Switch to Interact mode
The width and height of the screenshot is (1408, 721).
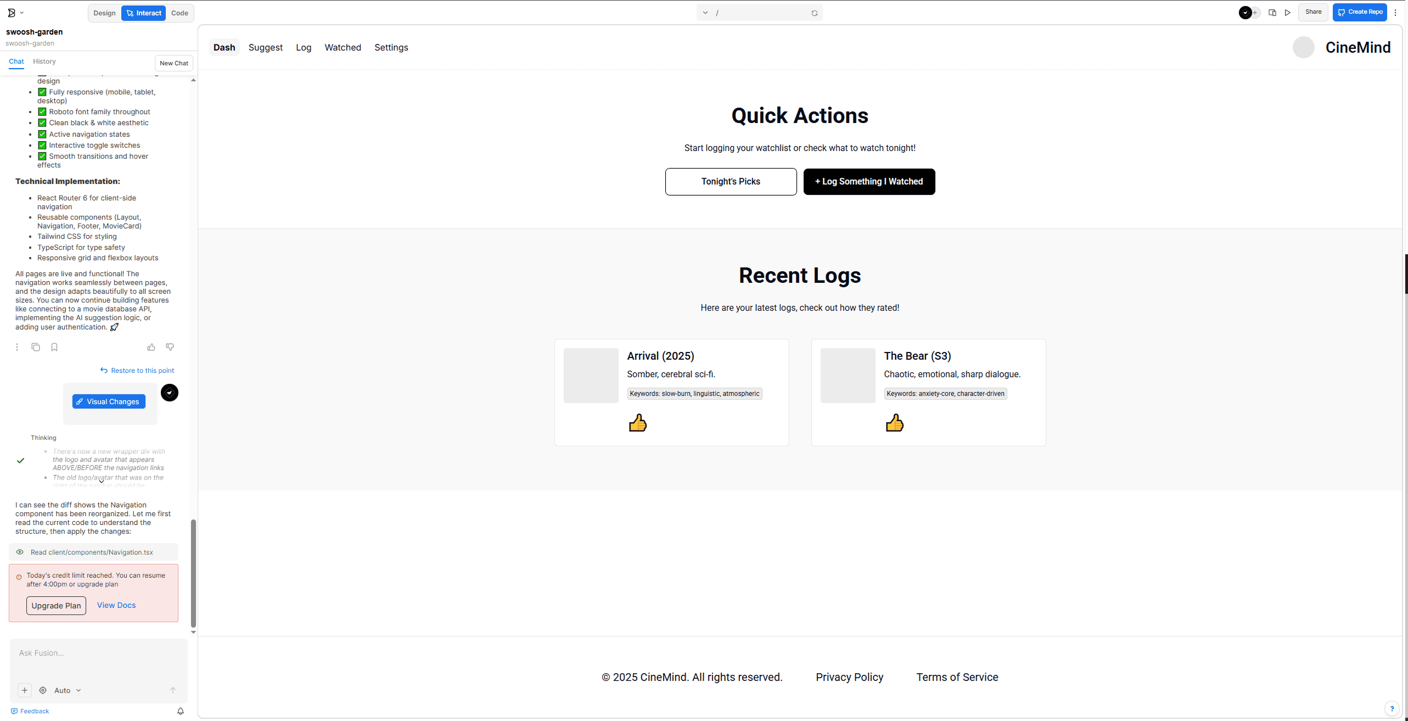143,13
